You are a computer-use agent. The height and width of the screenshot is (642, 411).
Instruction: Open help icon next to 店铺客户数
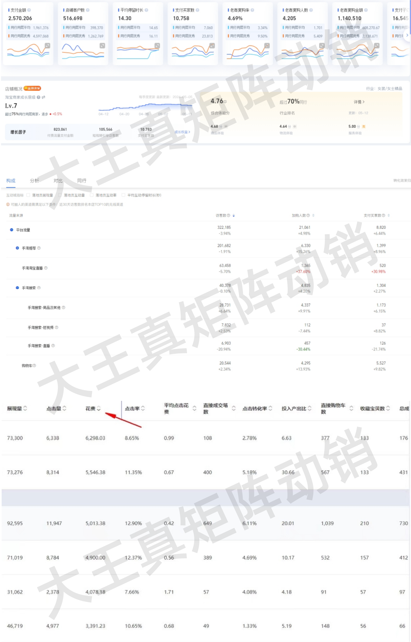[88, 10]
